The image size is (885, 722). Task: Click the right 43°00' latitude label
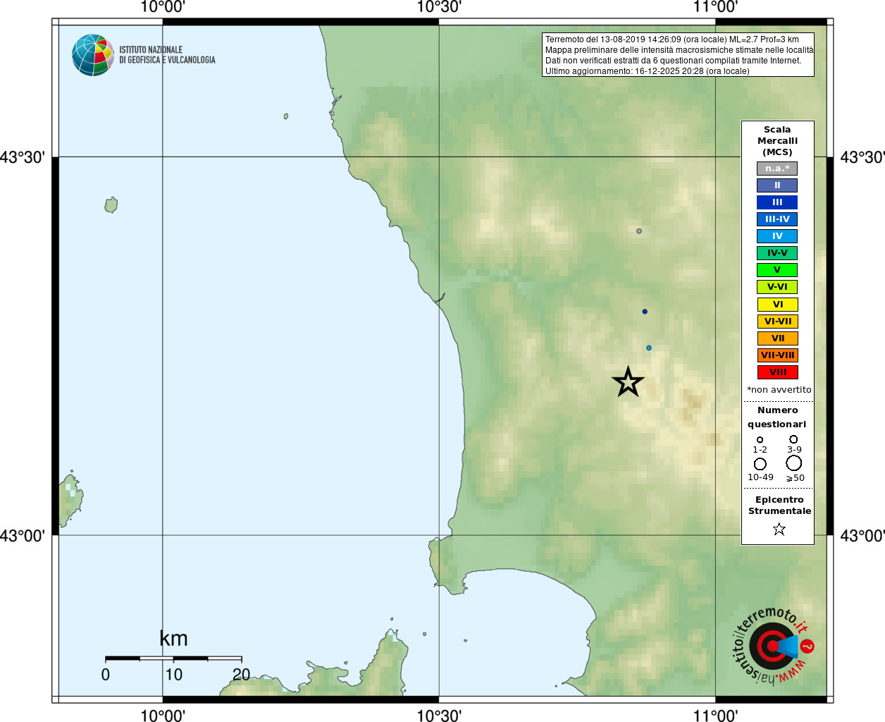[x=862, y=536]
